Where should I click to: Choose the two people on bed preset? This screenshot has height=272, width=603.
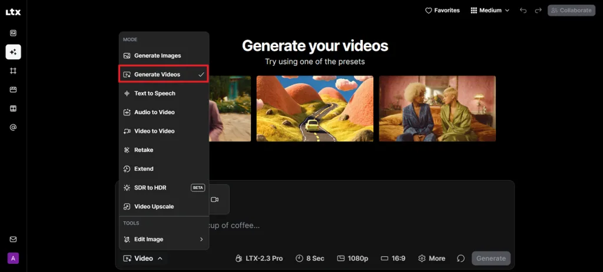(438, 108)
